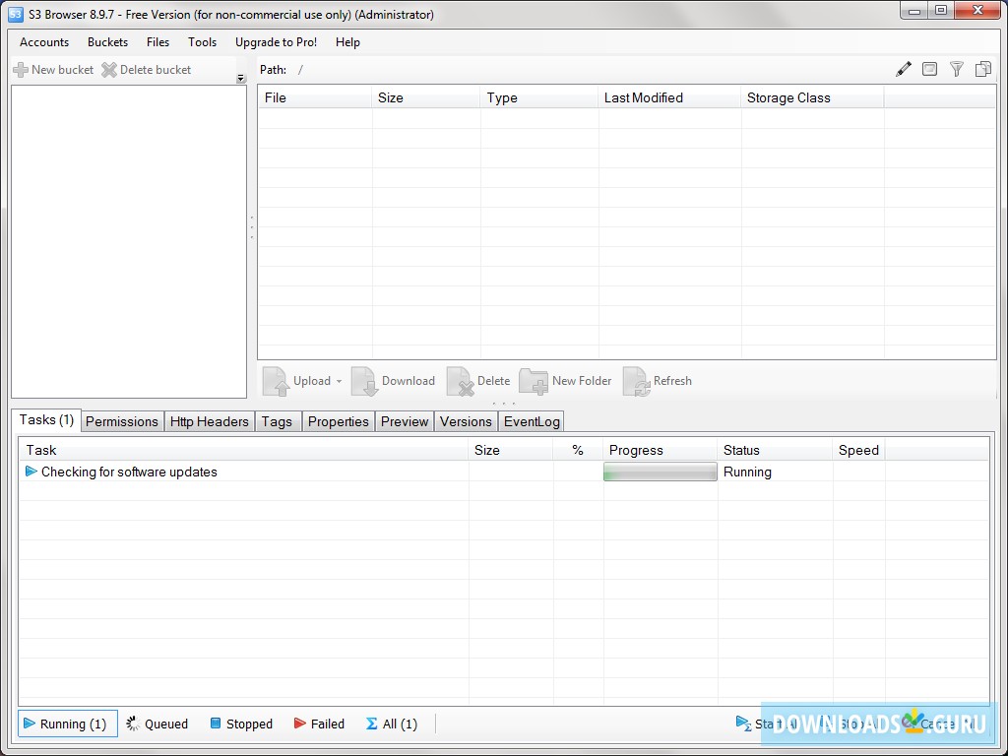
Task: Open the Files menu
Action: tap(157, 41)
